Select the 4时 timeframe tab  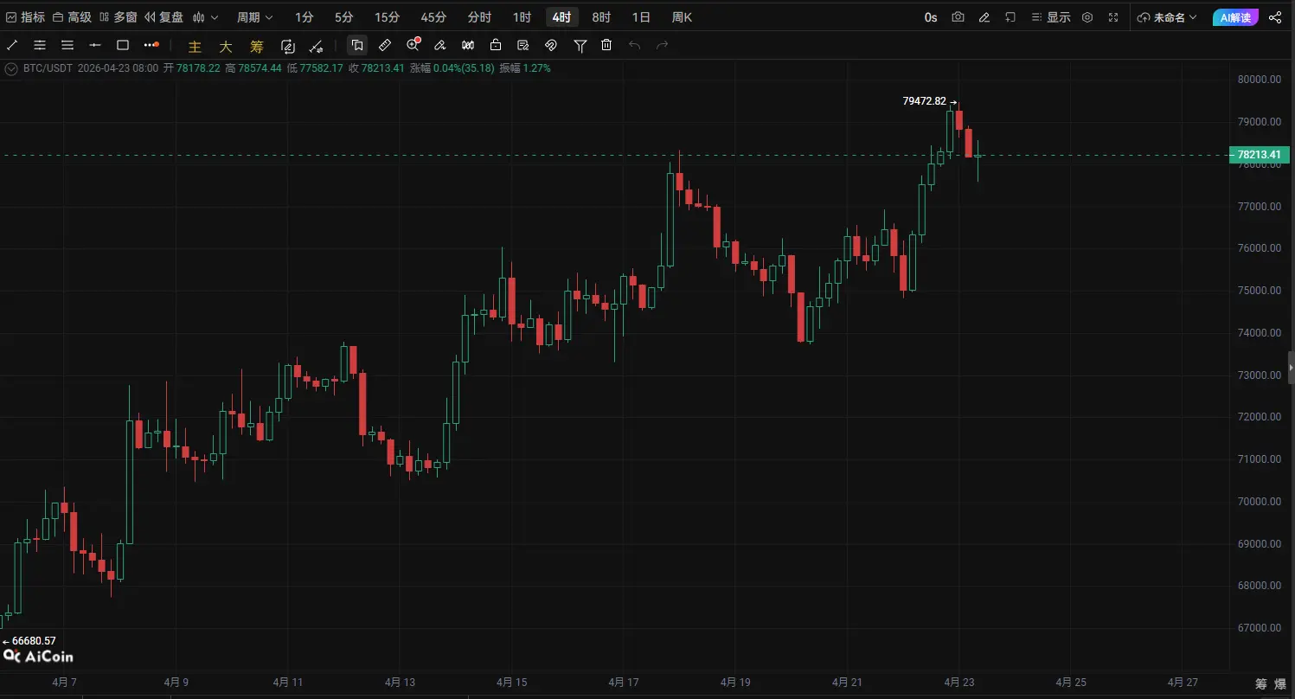pos(561,17)
